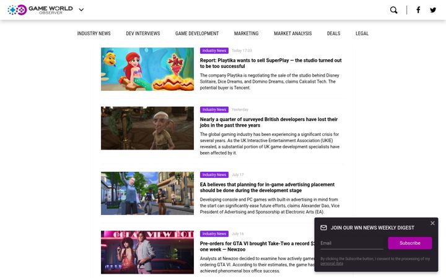The width and height of the screenshot is (446, 278).
Task: Click the 'Yesterday' timestamp
Action: pyautogui.click(x=240, y=110)
